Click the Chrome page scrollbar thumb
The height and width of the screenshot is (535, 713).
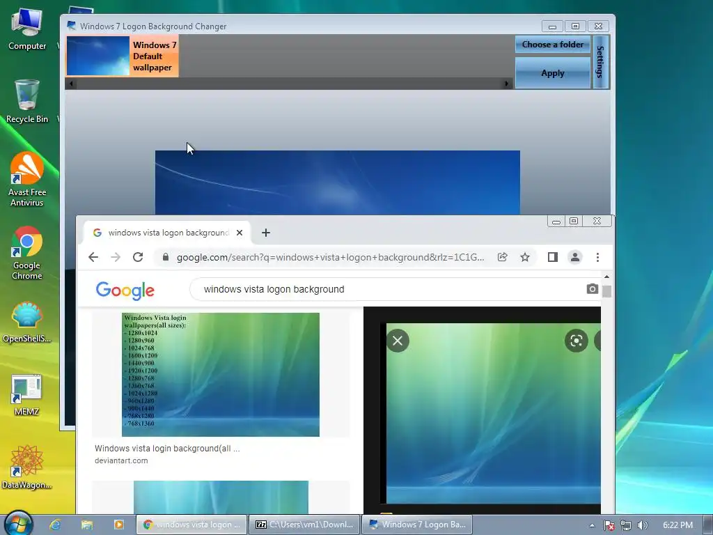pos(606,291)
